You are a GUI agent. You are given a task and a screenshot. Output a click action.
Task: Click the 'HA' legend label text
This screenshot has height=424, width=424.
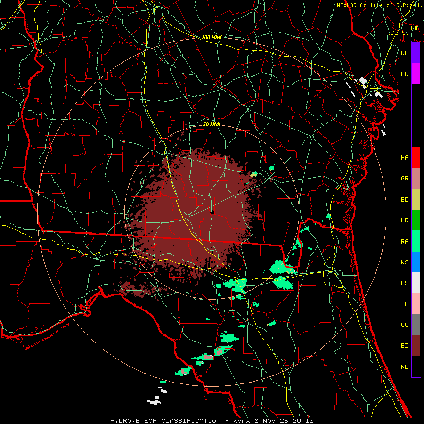pos(405,158)
